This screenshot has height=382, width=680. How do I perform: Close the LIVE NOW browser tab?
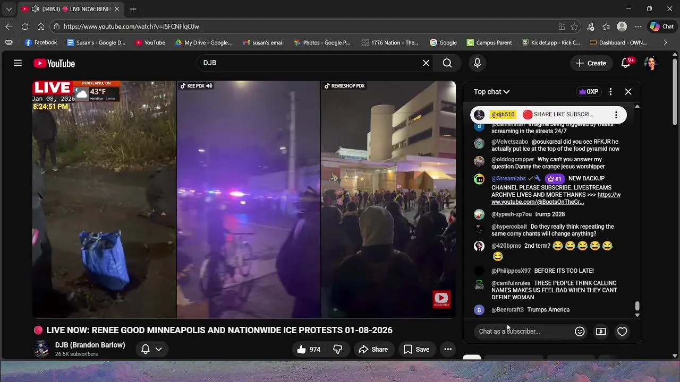coord(117,9)
